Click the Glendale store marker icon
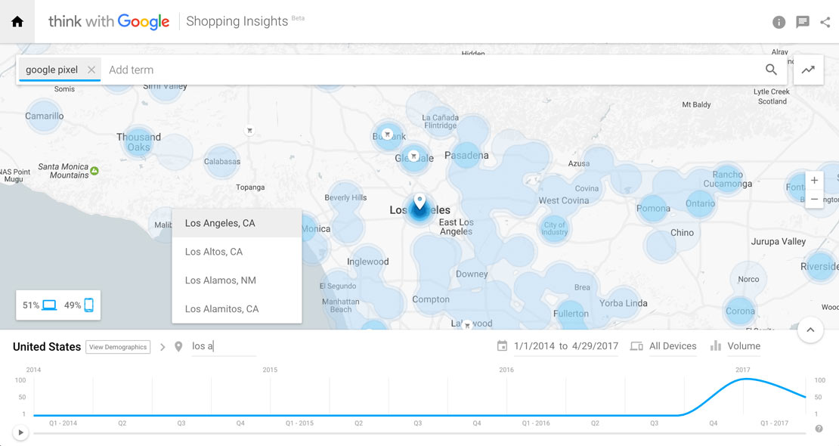 (413, 156)
